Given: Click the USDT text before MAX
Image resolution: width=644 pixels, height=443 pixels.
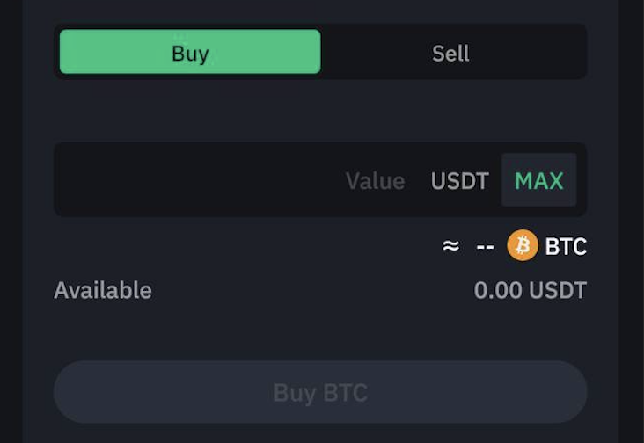Looking at the screenshot, I should [x=459, y=181].
